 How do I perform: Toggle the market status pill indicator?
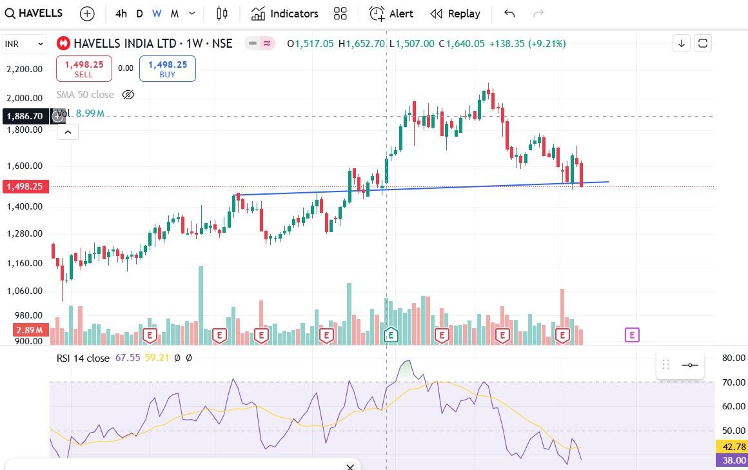pos(260,43)
